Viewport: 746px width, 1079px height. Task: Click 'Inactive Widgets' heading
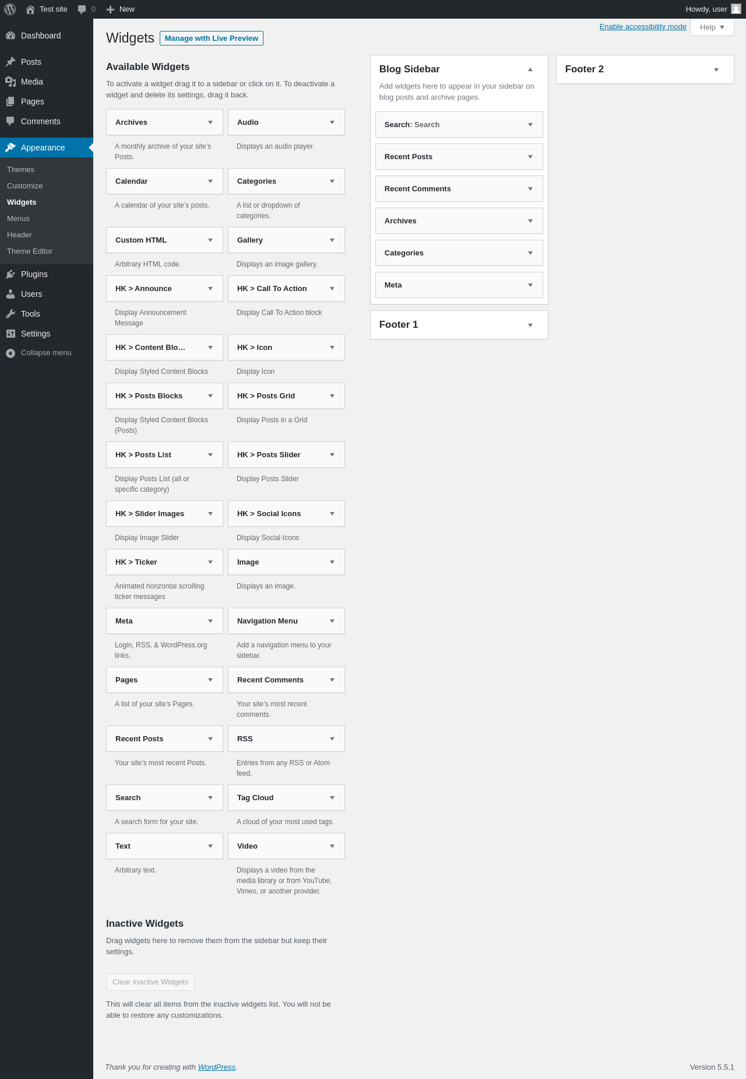pyautogui.click(x=145, y=924)
